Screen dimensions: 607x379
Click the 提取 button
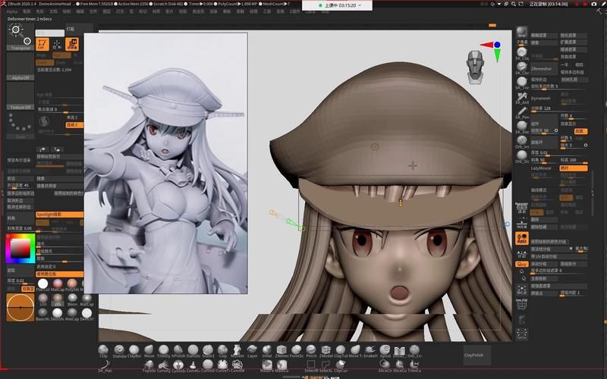pyautogui.click(x=20, y=270)
